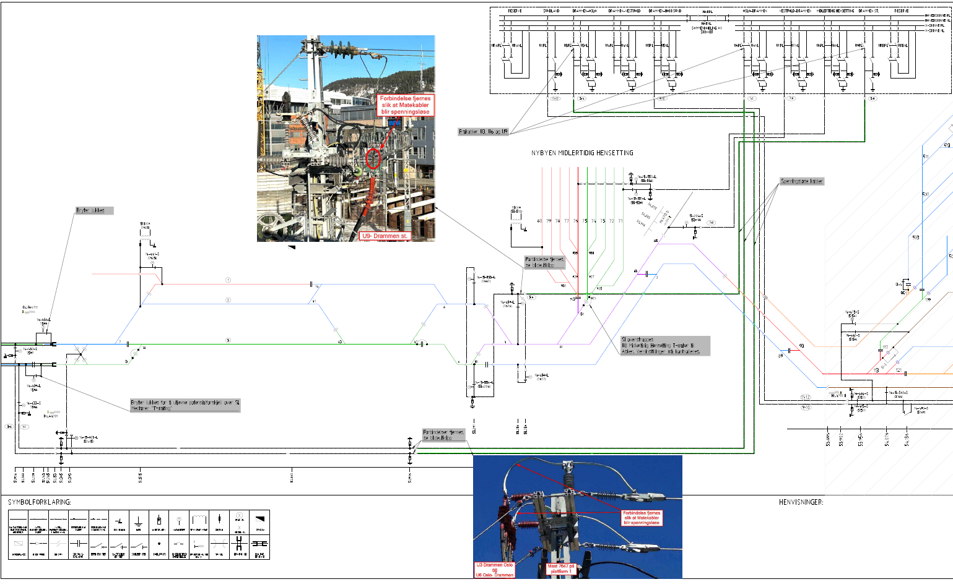Click 'Mast 7647 på plattform 1' red label
The image size is (953, 587).
561,568
